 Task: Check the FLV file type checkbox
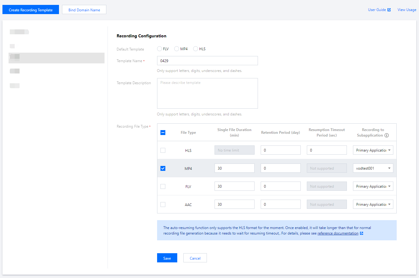(163, 186)
